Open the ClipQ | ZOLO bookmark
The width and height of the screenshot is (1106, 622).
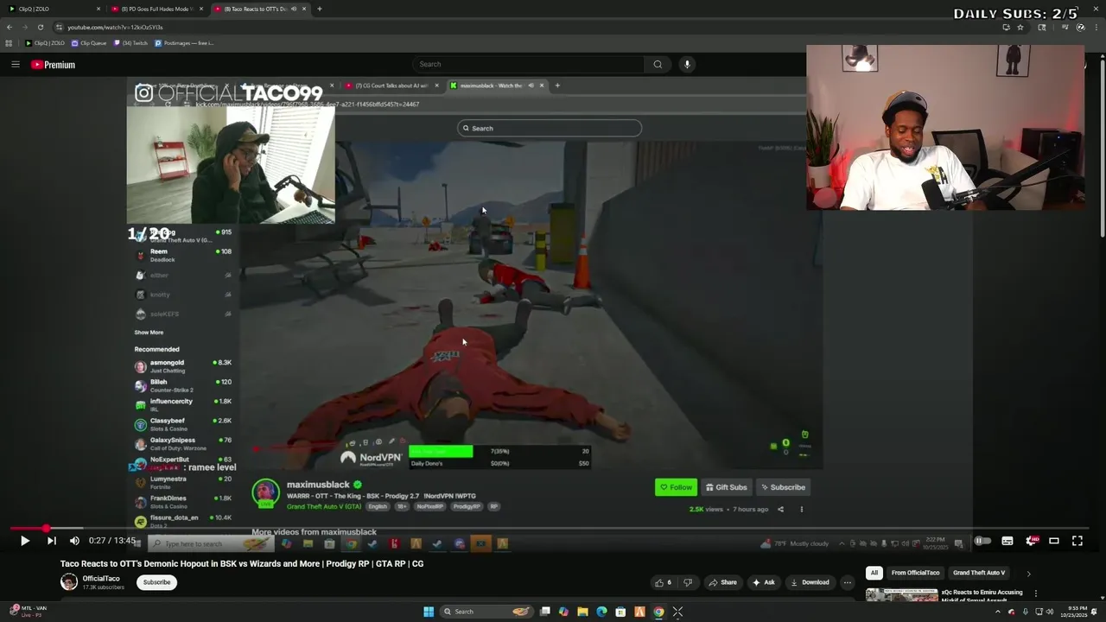click(x=45, y=42)
